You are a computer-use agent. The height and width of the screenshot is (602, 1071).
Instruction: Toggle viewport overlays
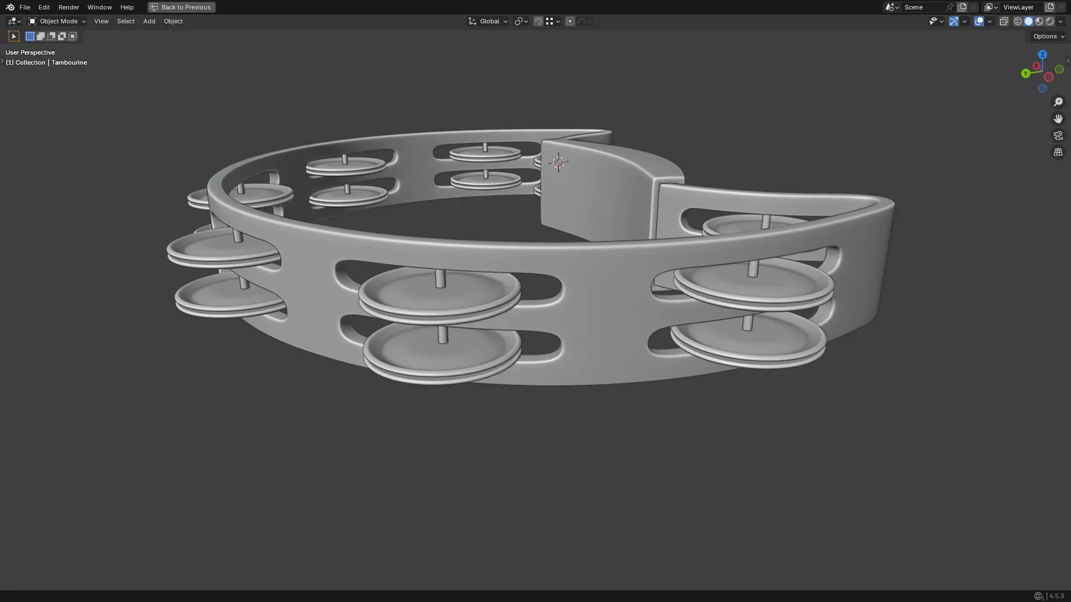coord(979,21)
